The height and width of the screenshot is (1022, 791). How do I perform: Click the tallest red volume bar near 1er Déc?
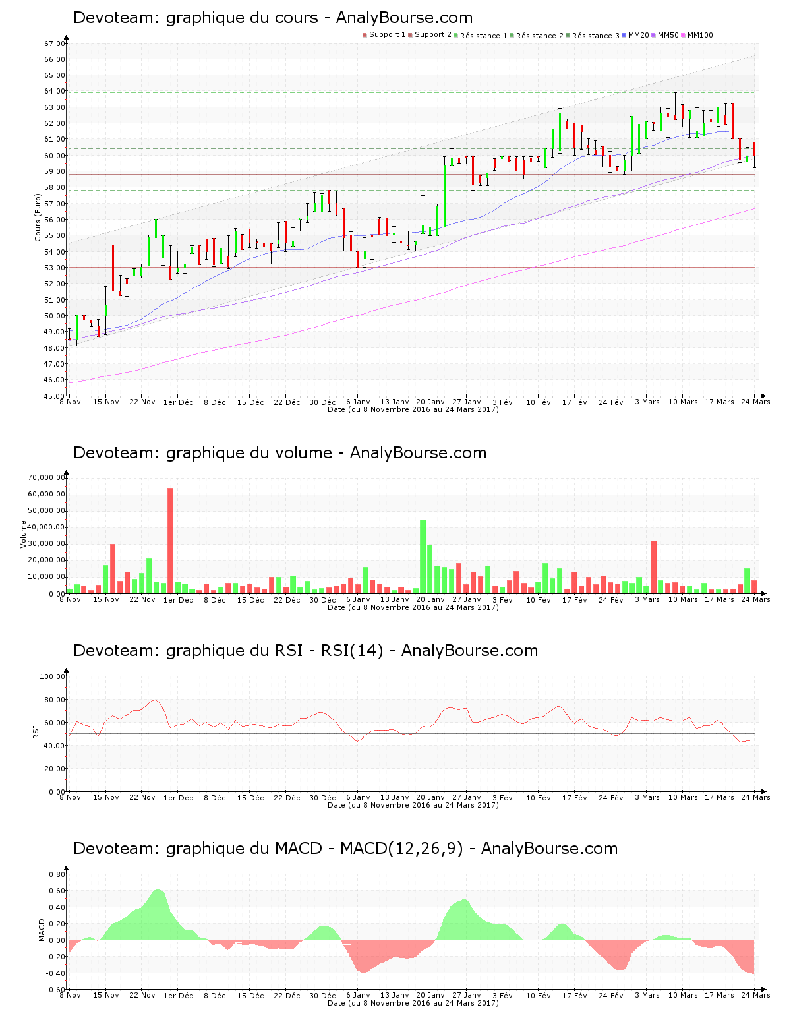170,541
